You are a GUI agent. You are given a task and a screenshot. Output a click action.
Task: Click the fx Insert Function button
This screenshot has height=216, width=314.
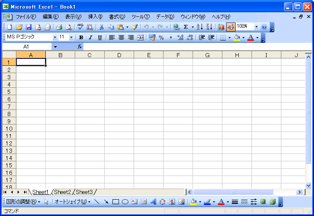(x=80, y=47)
